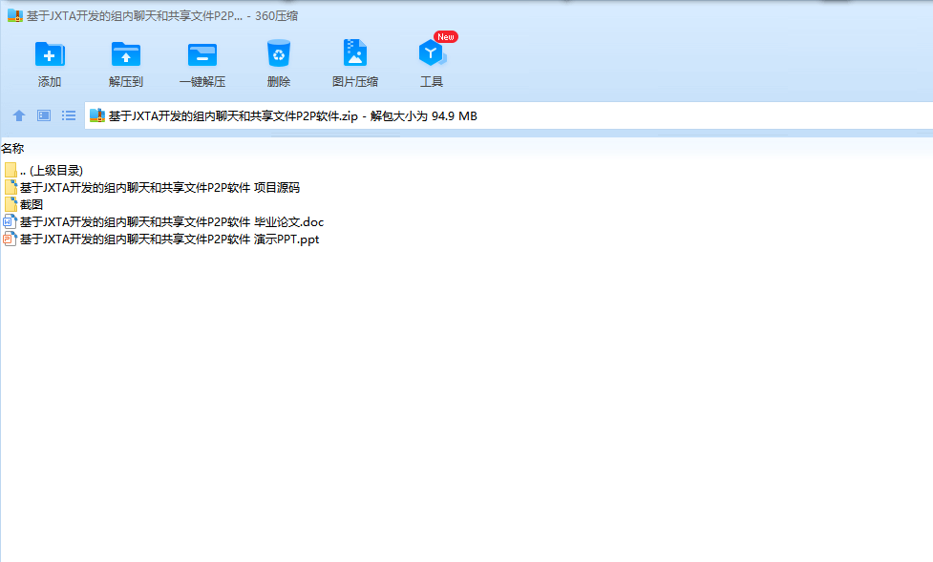Click the 工具 text label
Screen dimensions: 933x562
click(432, 81)
